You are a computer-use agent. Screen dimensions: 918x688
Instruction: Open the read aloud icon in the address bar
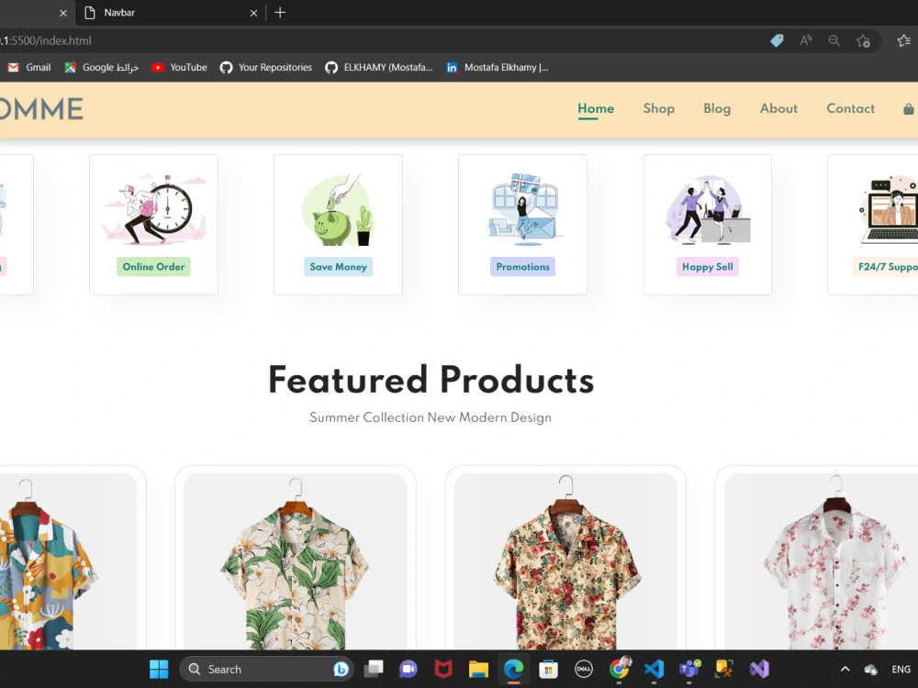click(x=806, y=40)
